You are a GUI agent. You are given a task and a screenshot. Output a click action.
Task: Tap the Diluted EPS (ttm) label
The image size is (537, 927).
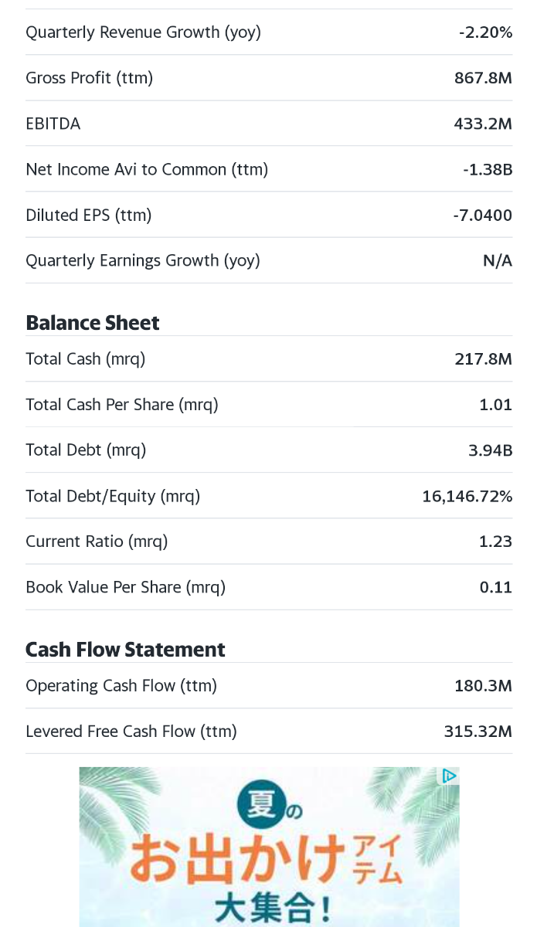point(88,215)
